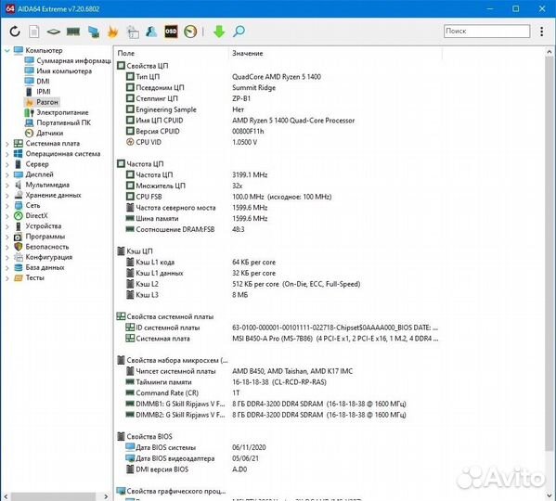Image resolution: width=556 pixels, height=501 pixels.
Task: Expand the DirectX node
Action: pos(7,216)
